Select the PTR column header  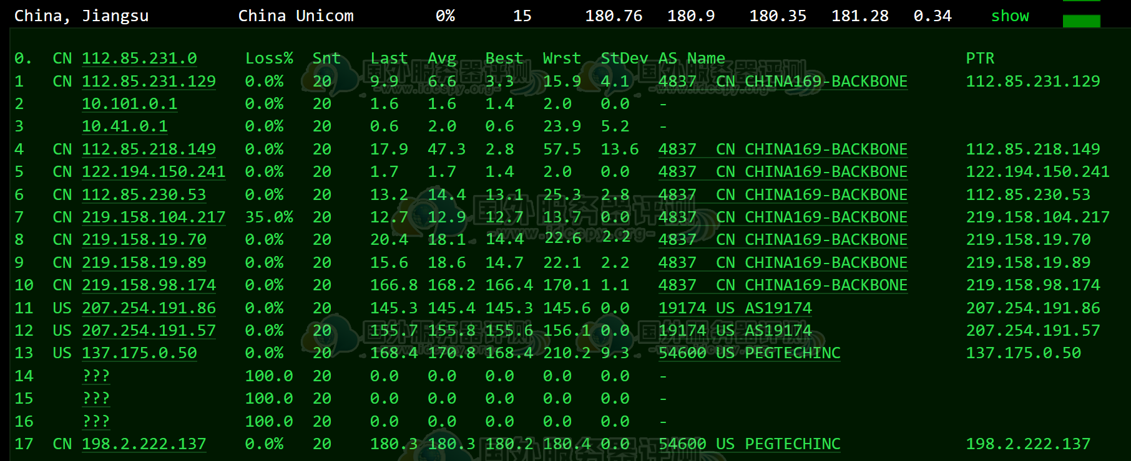(x=980, y=59)
